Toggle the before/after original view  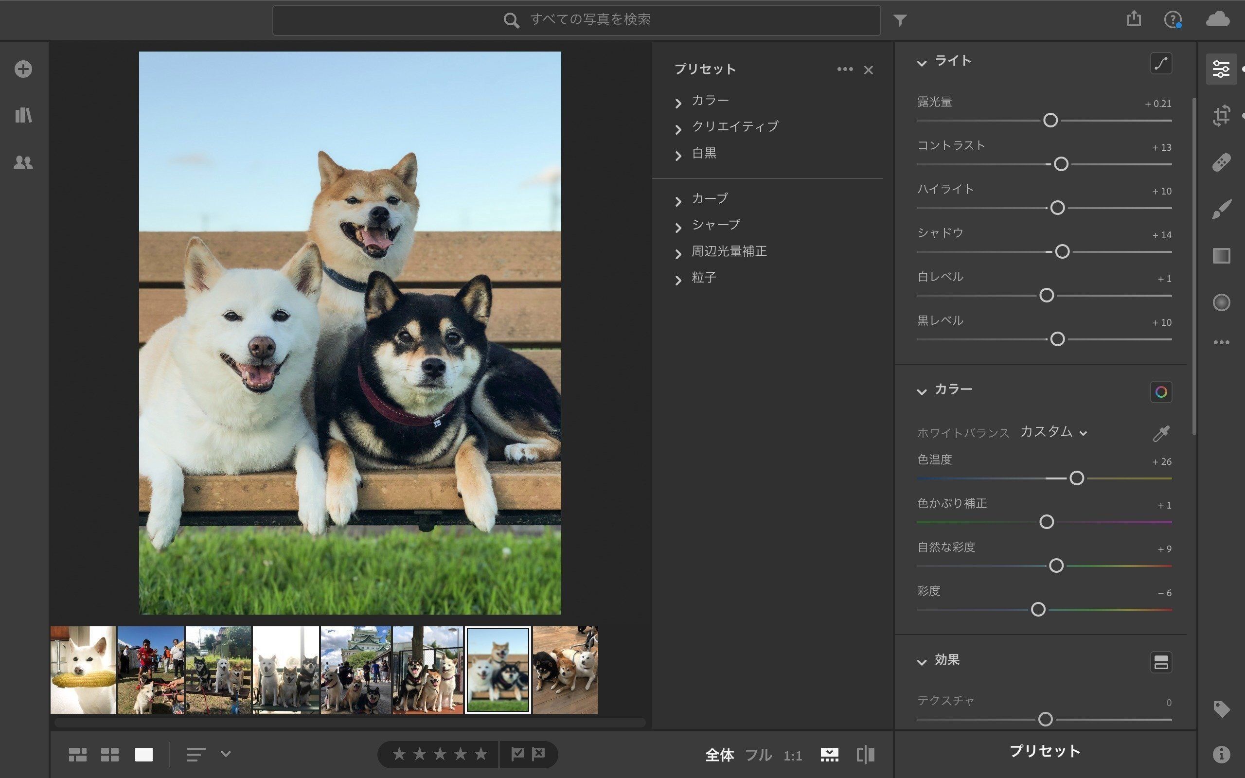[865, 755]
